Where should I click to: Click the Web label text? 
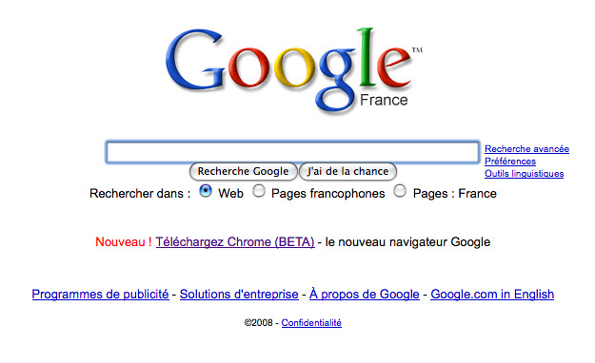pos(230,193)
